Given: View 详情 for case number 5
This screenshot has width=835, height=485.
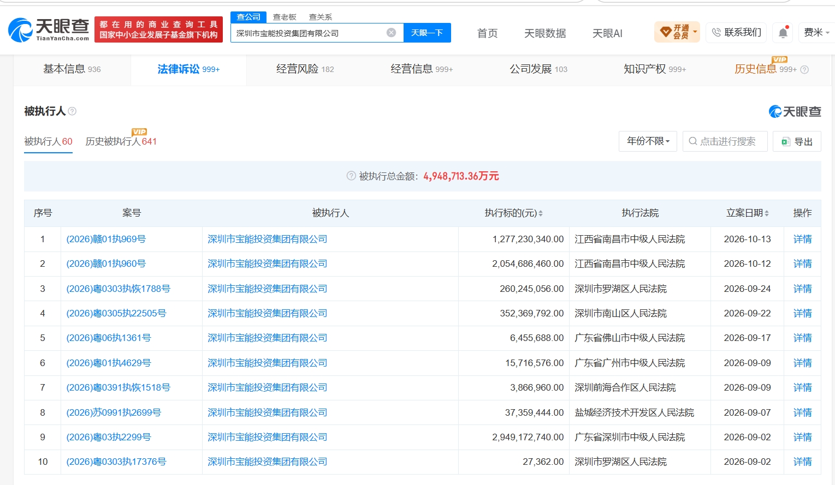Looking at the screenshot, I should pyautogui.click(x=802, y=338).
